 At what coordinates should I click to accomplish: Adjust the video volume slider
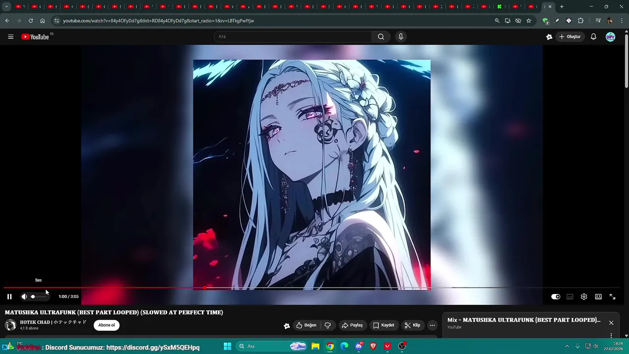(x=38, y=296)
